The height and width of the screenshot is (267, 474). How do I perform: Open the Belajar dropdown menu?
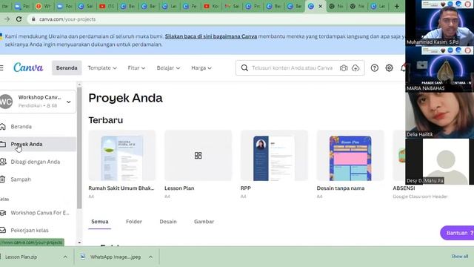tap(168, 67)
